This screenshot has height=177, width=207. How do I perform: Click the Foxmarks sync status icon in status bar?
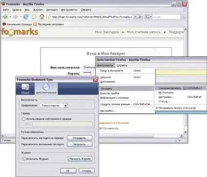178,140
